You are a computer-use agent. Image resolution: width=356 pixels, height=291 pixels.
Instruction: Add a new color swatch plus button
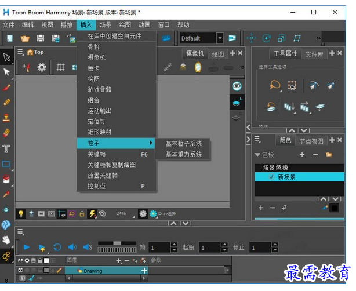[x=261, y=208]
